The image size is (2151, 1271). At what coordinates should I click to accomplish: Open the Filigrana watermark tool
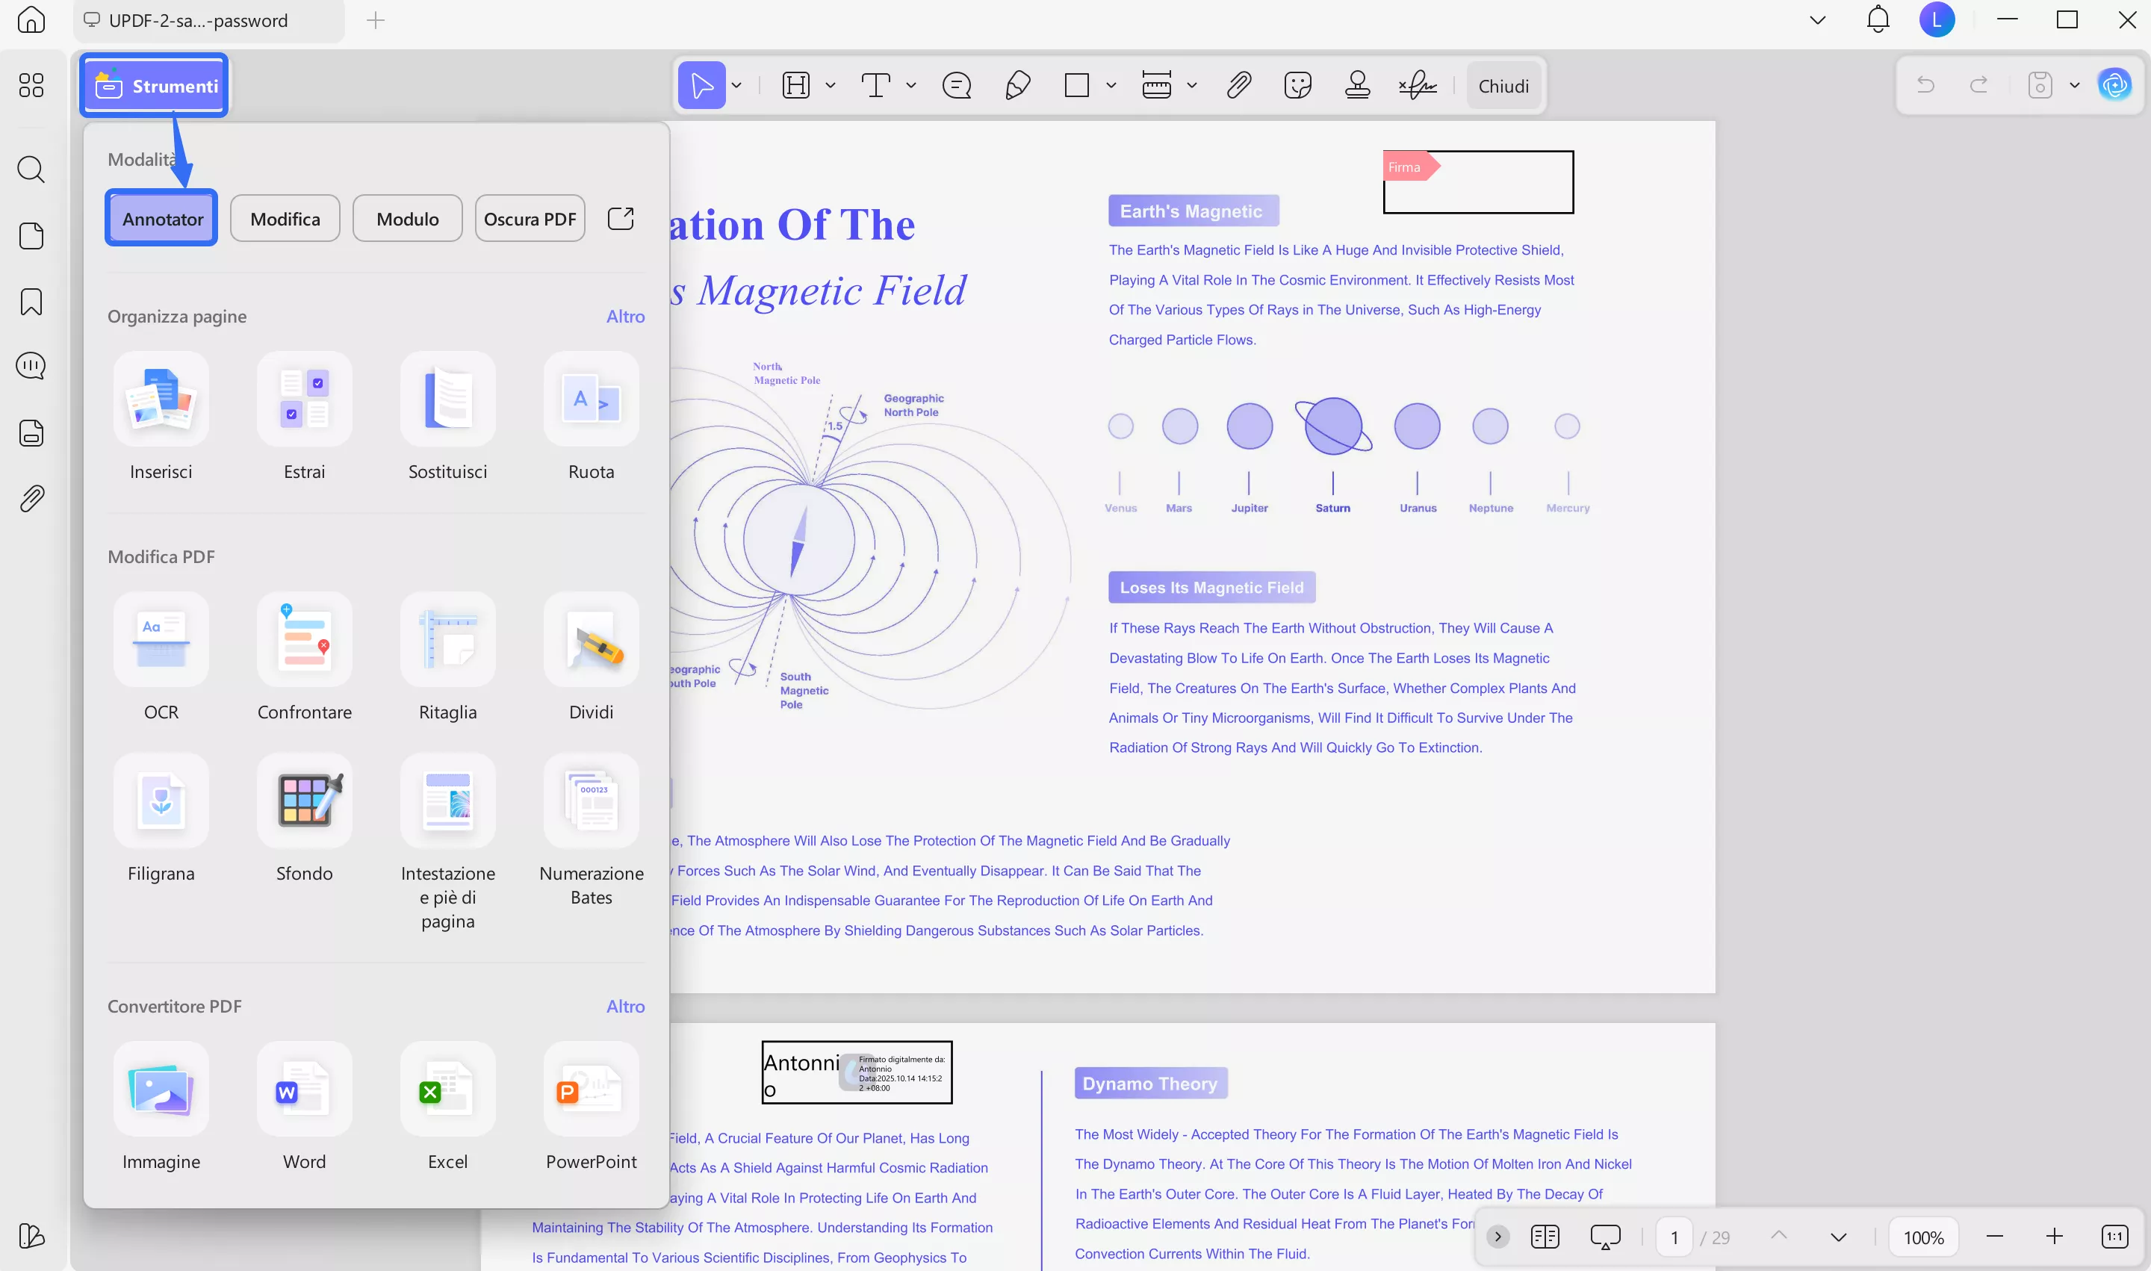[161, 801]
